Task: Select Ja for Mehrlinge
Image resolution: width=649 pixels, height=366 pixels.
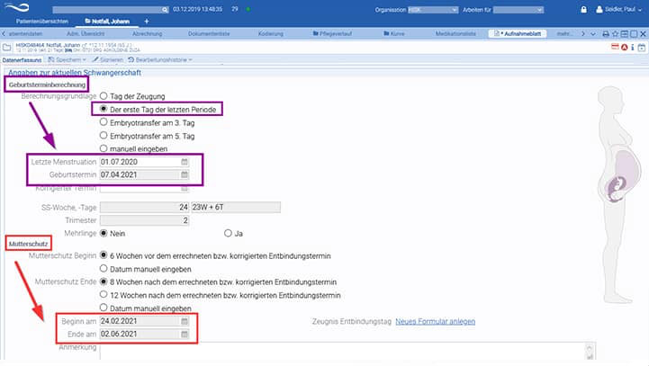Action: coord(228,233)
